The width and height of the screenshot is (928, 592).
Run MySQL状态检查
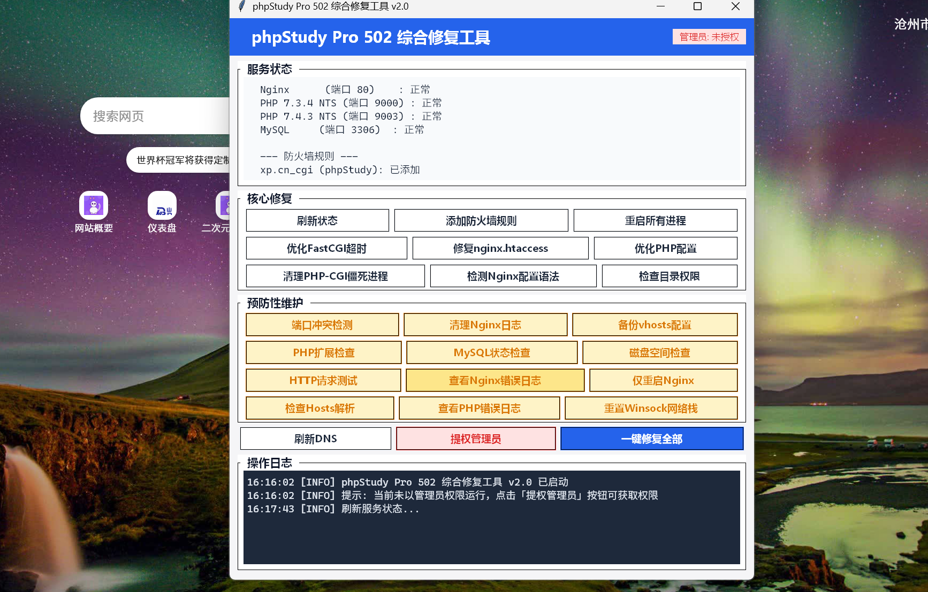click(492, 352)
